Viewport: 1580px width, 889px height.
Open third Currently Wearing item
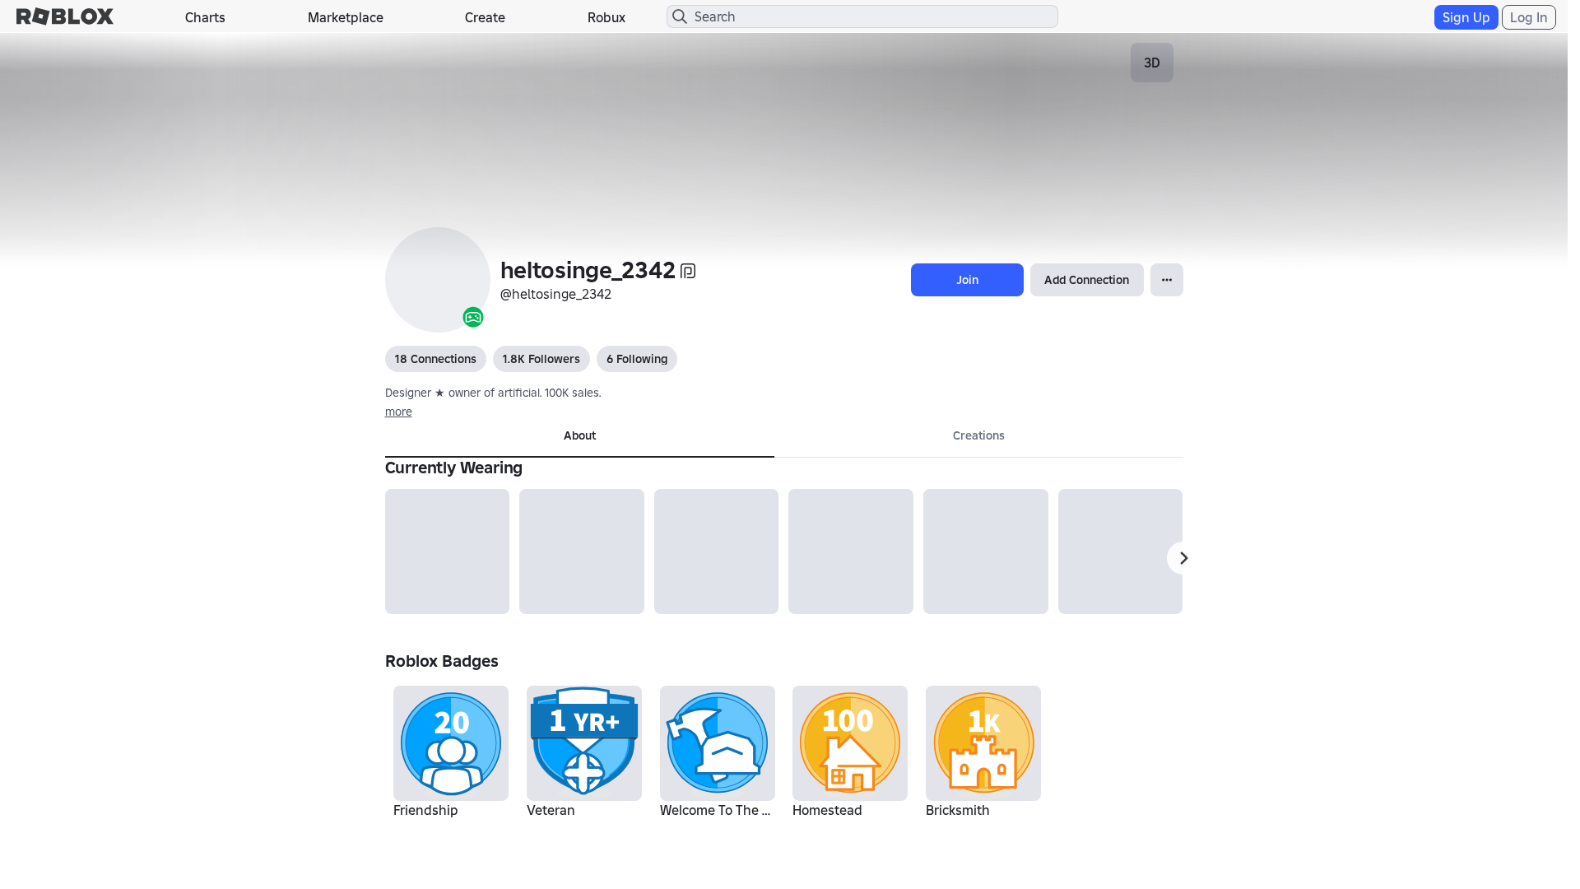click(716, 552)
